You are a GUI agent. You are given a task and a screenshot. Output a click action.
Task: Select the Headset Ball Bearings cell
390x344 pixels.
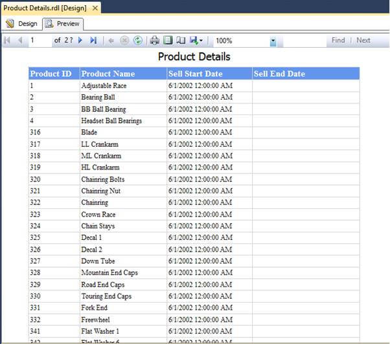pyautogui.click(x=123, y=121)
